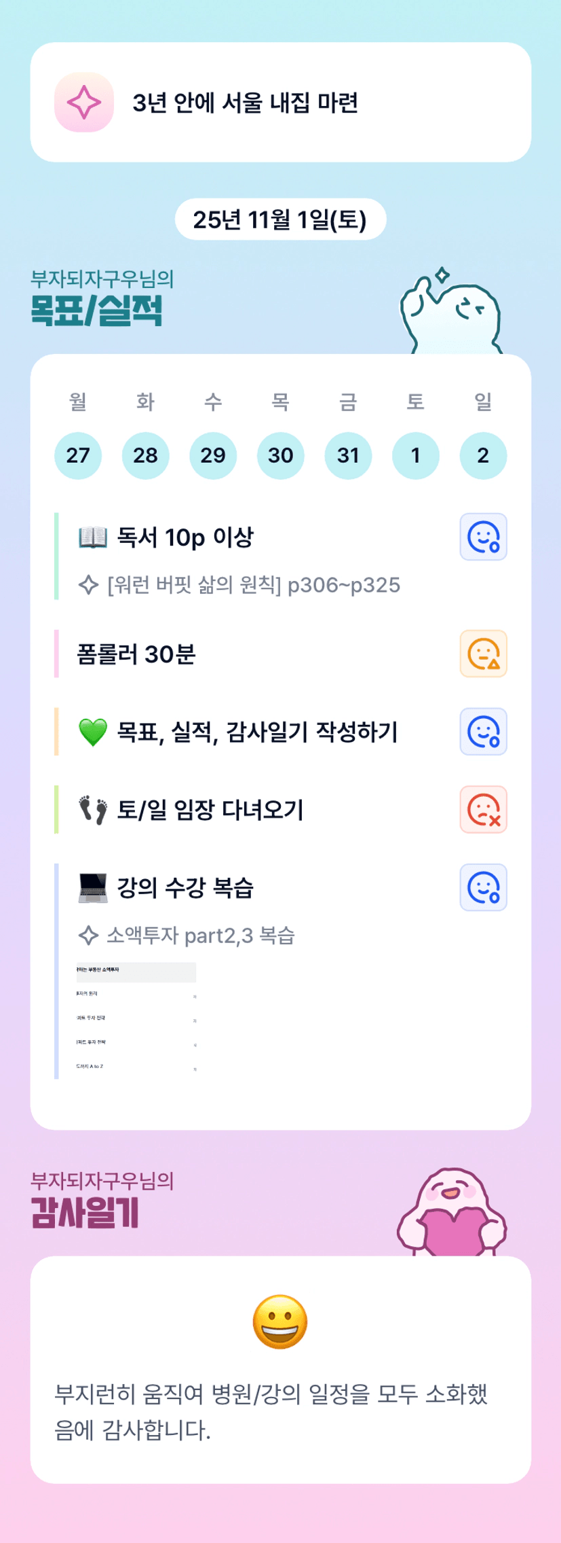Viewport: 561px width, 1543px height.
Task: Select Tuesday 28 in the week row
Action: tap(145, 455)
